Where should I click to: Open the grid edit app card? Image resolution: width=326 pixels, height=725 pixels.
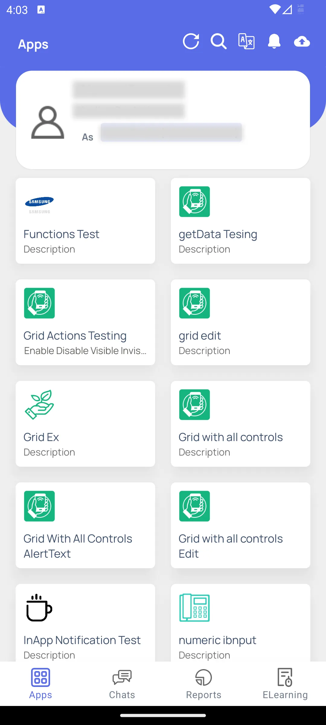click(241, 322)
